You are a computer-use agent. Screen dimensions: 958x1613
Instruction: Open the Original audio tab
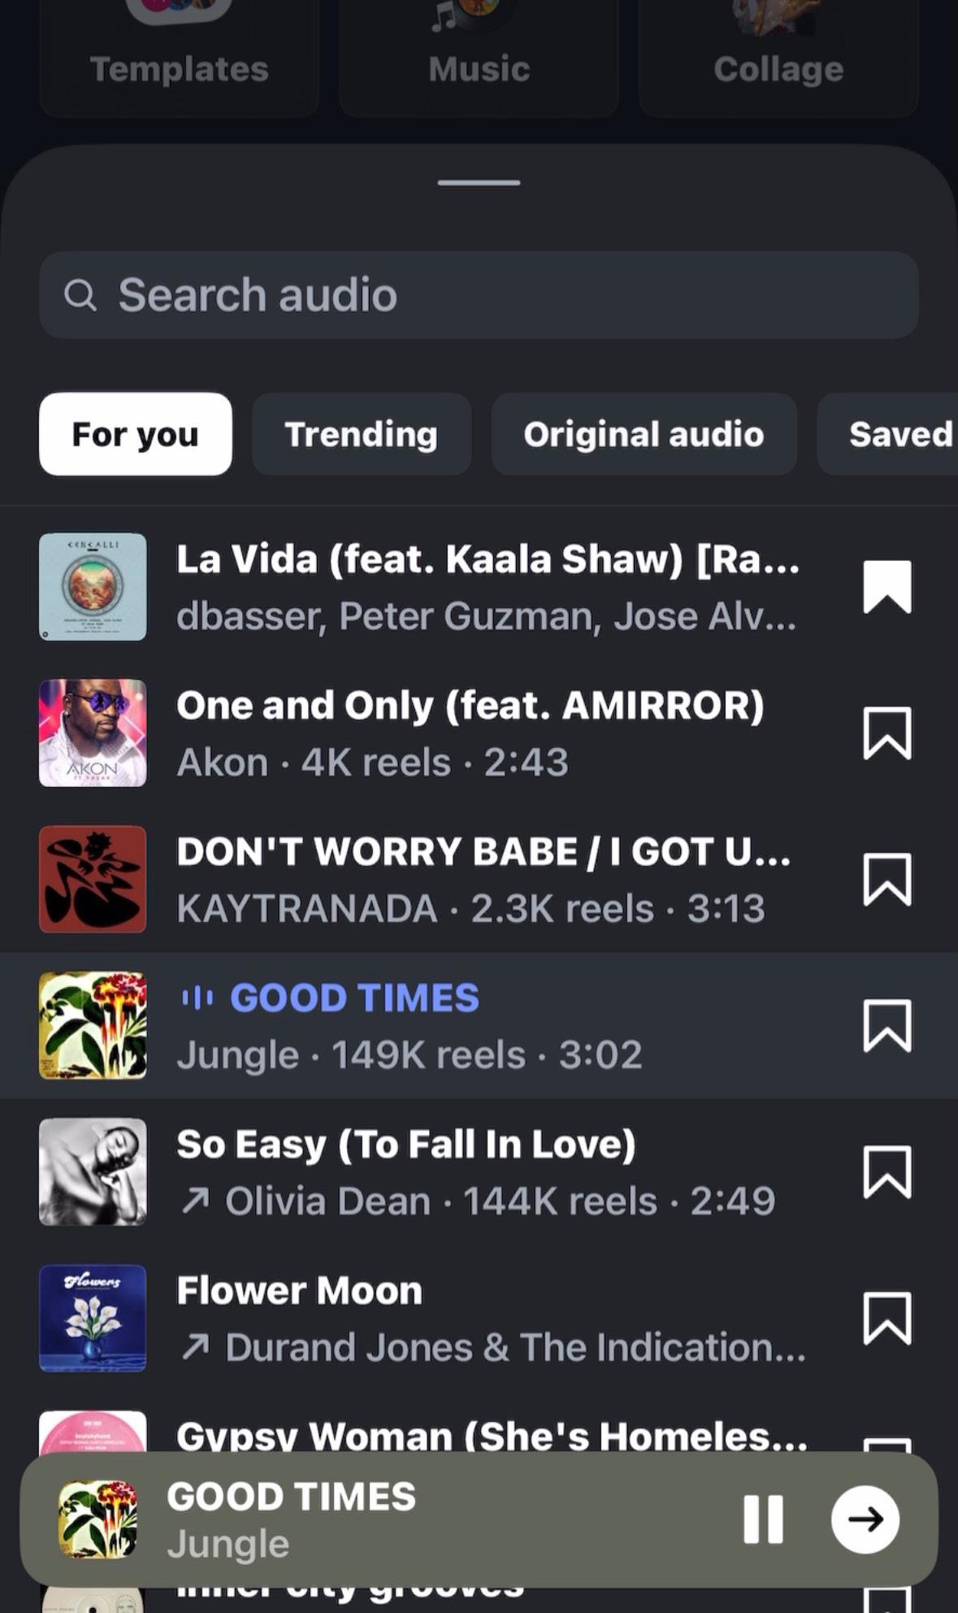(x=644, y=434)
